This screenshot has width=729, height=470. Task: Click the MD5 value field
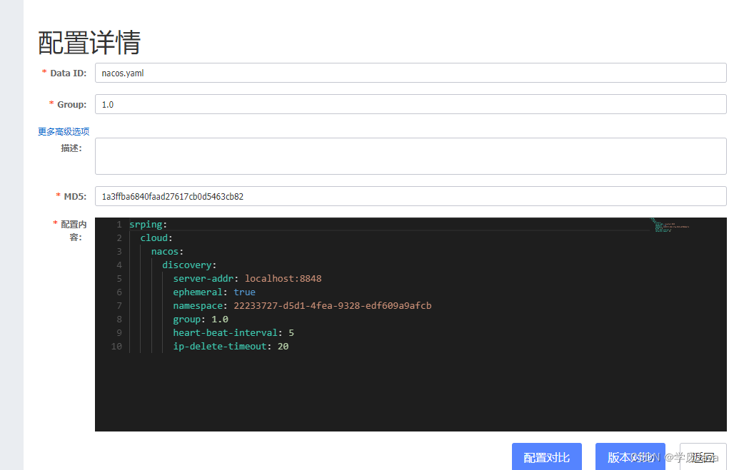(411, 196)
